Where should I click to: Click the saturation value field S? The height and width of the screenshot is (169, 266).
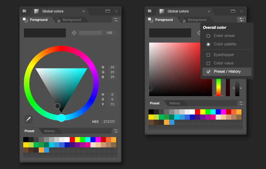[112, 99]
